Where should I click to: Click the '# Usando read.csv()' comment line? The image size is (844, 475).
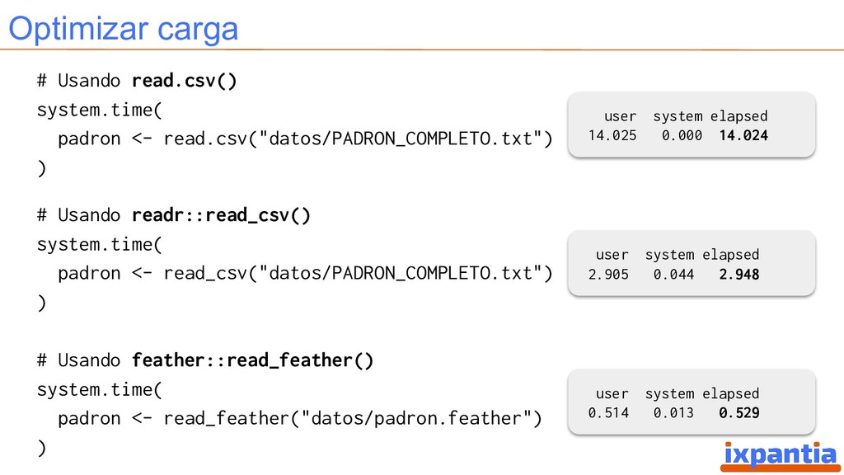(x=137, y=81)
